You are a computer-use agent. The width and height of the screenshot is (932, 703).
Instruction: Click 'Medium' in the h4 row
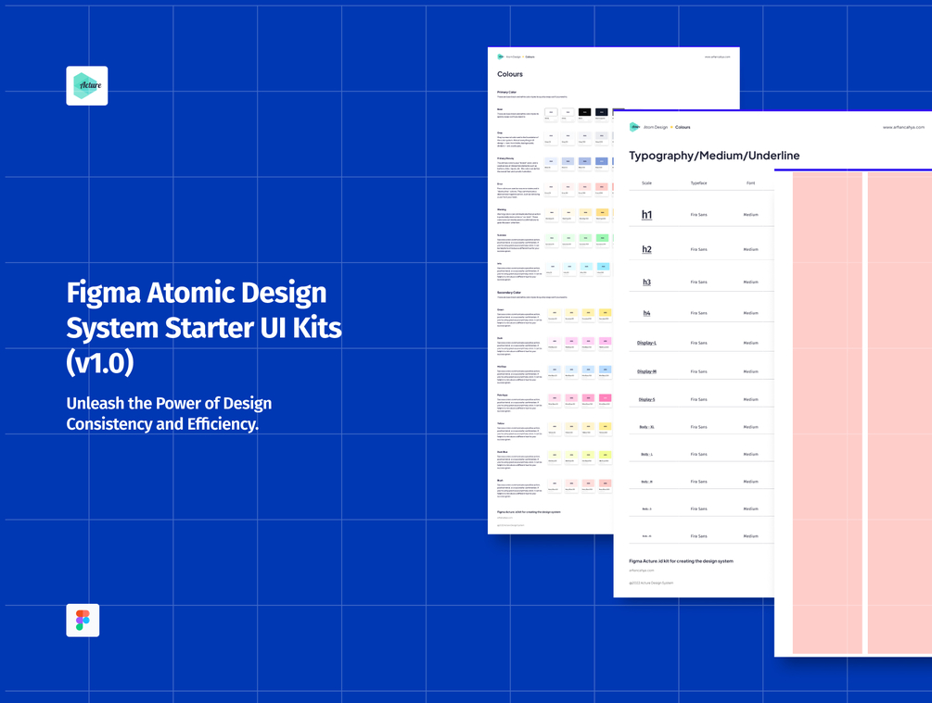(x=751, y=313)
